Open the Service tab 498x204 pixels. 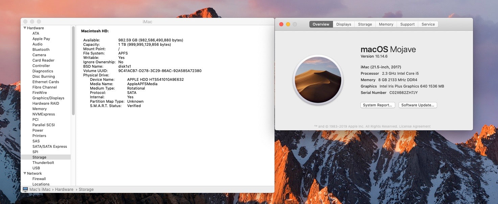coord(428,24)
